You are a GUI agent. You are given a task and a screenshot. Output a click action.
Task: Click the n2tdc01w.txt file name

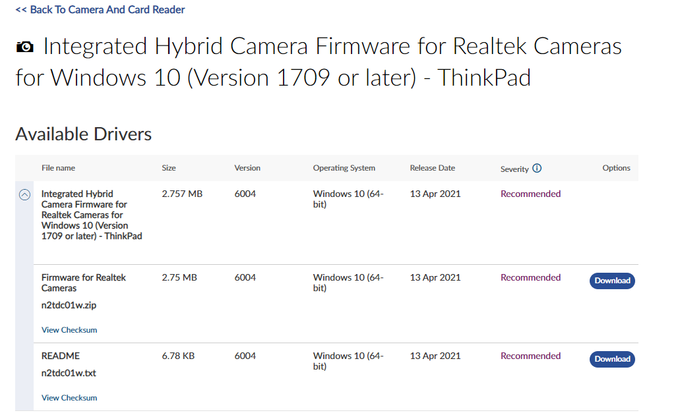pyautogui.click(x=69, y=373)
